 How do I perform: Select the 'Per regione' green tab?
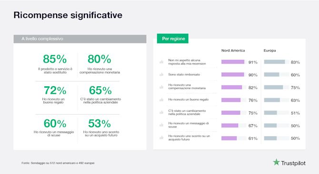173,38
